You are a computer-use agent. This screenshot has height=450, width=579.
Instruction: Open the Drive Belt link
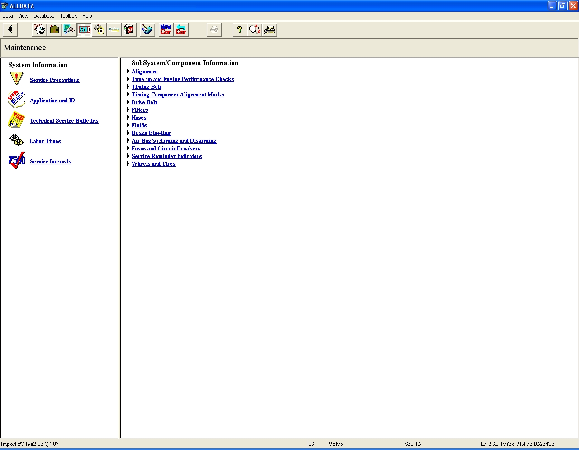(144, 102)
